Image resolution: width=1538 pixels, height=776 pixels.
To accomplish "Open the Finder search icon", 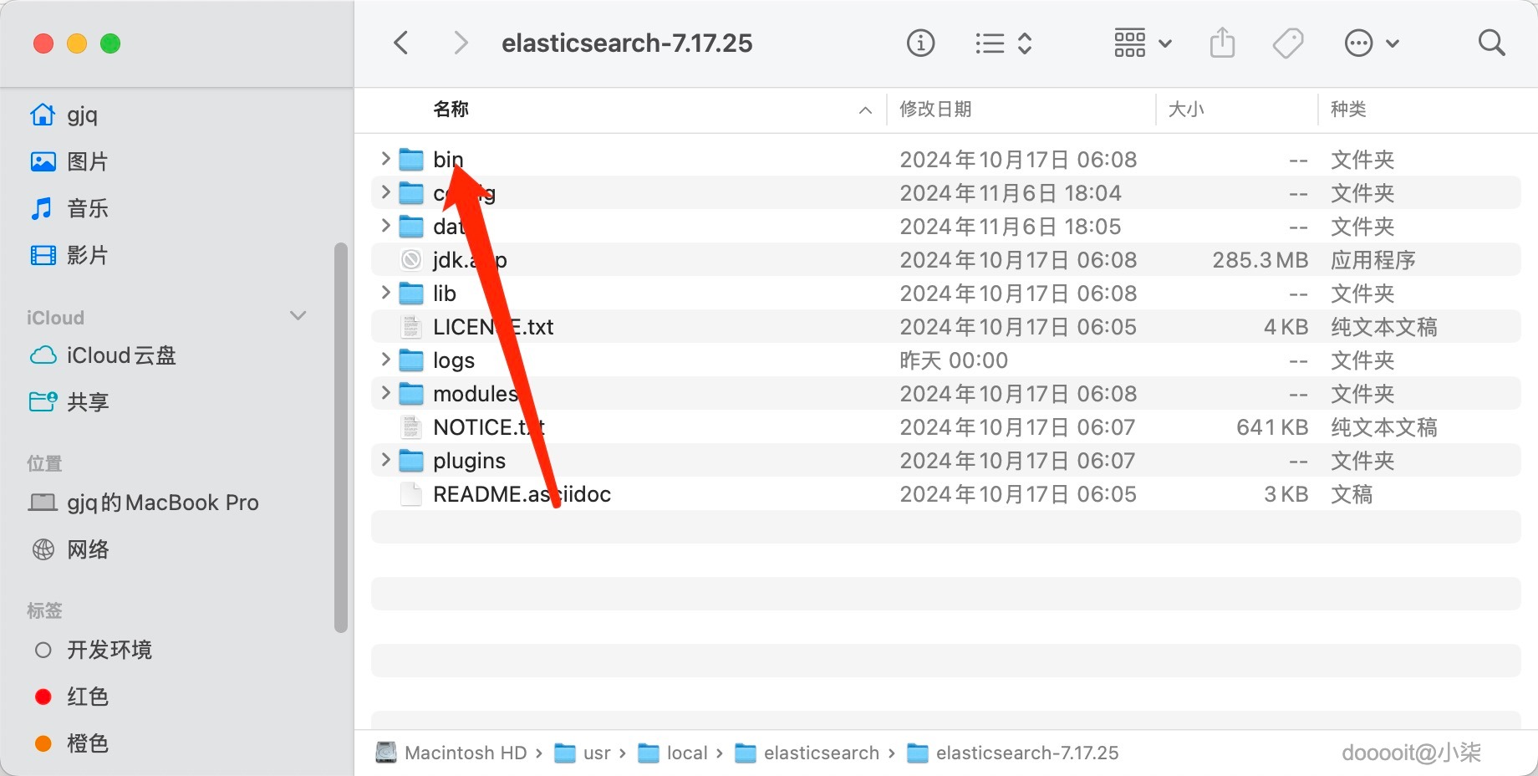I will pyautogui.click(x=1491, y=43).
